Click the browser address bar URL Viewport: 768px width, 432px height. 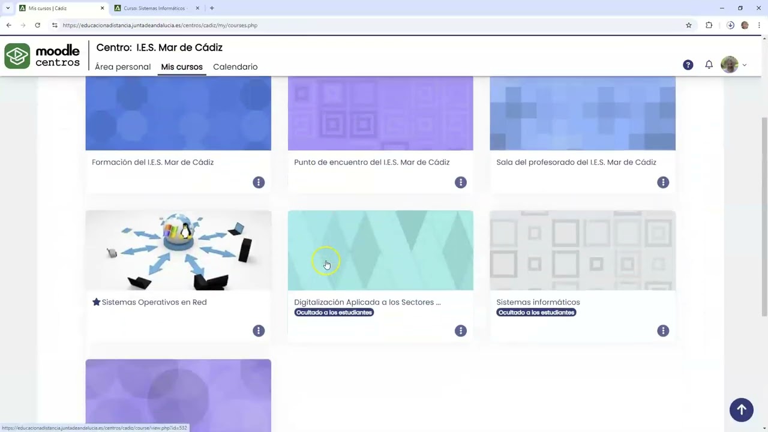(x=160, y=25)
